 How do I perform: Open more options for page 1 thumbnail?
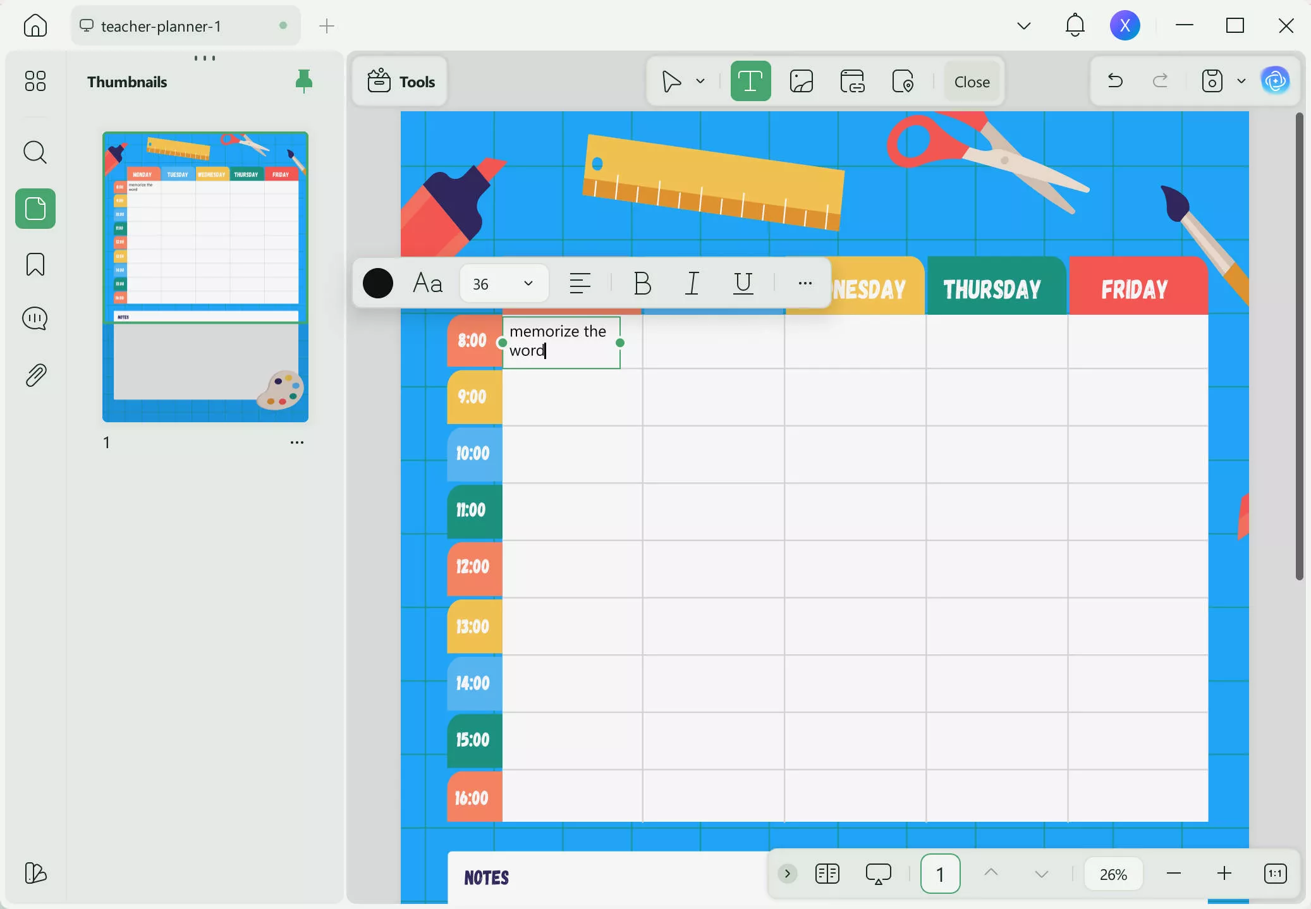298,442
